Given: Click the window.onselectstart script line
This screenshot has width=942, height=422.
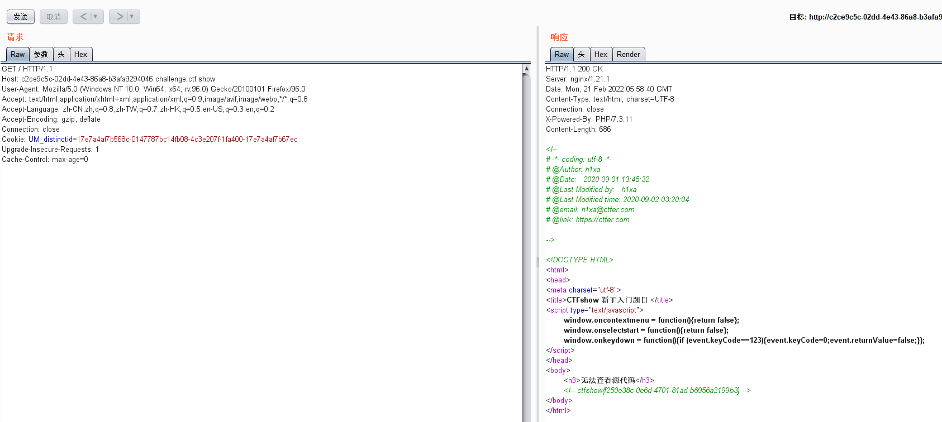Looking at the screenshot, I should pyautogui.click(x=646, y=330).
